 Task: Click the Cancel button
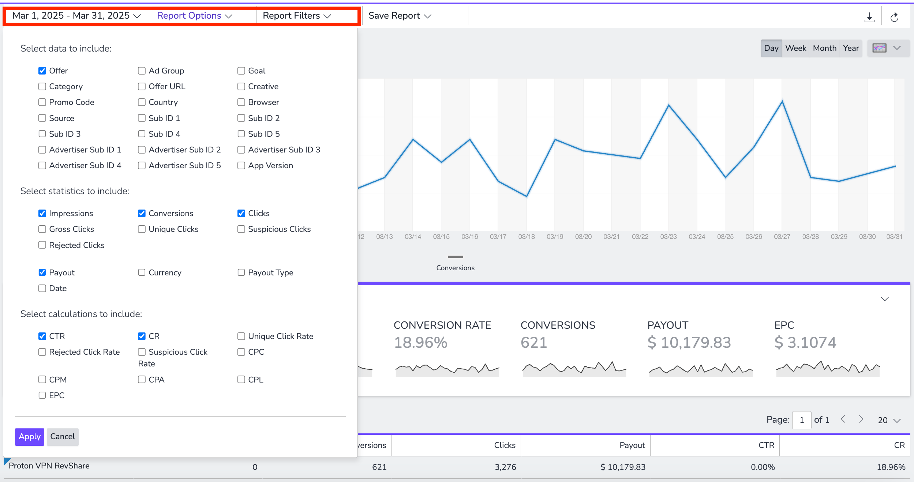pyautogui.click(x=63, y=437)
